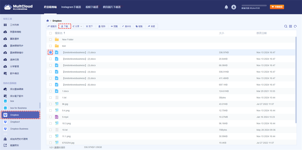
Task: Expand the 分享 share dropdown arrow
Action: click(81, 26)
